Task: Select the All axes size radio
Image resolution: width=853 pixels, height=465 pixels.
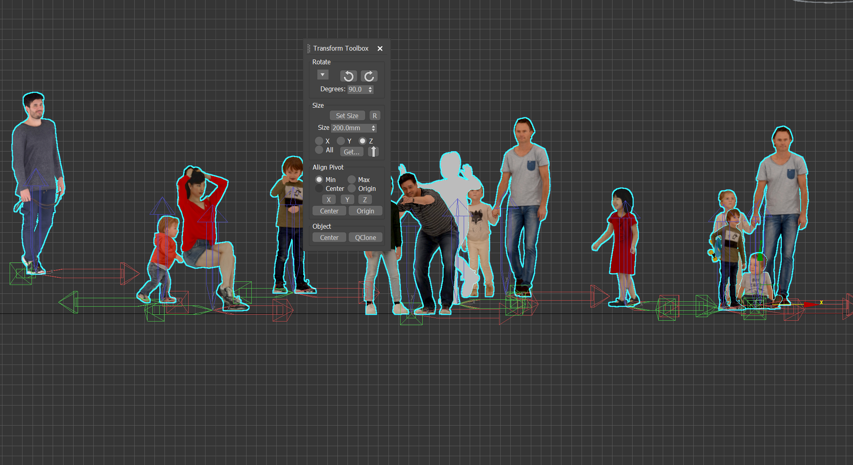Action: 319,150
